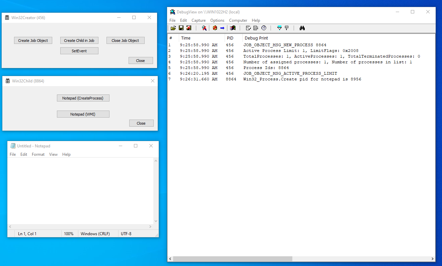
Task: Toggle Capture magnifier icon in DebugView toolbar
Action: tap(204, 28)
